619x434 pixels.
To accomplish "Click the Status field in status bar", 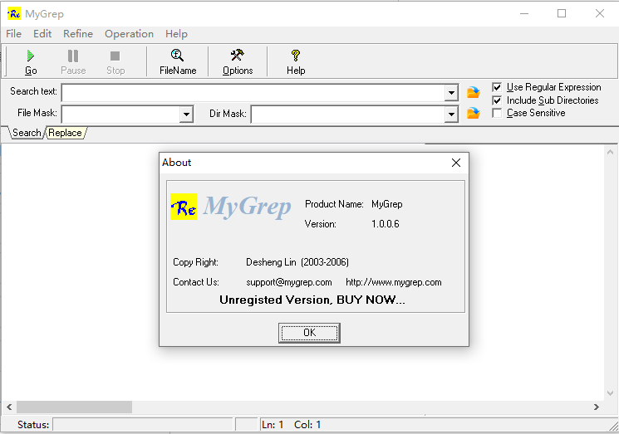I will (143, 425).
